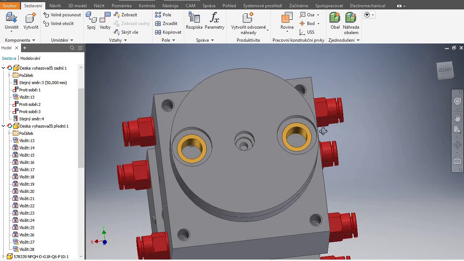The image size is (464, 261).
Task: Click the browser search magnifier icon
Action: point(72,48)
